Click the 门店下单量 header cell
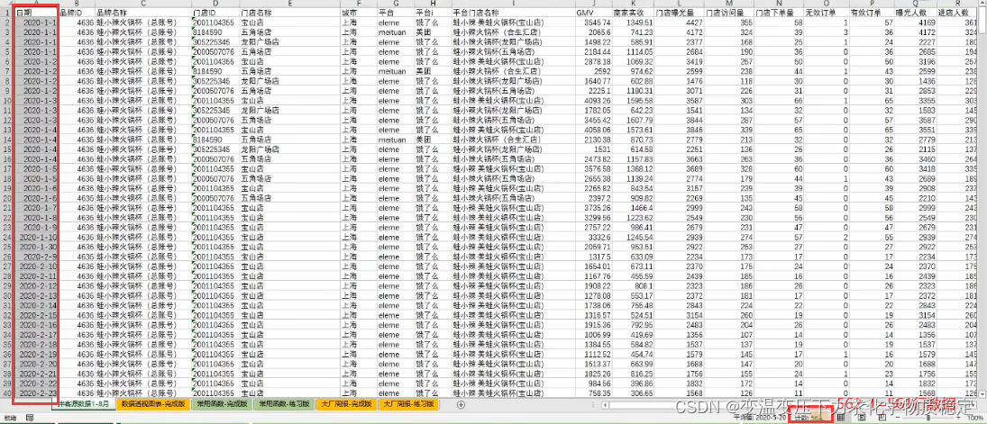 tap(779, 12)
